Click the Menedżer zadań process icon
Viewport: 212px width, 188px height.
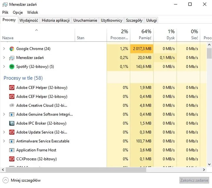tap(12, 58)
